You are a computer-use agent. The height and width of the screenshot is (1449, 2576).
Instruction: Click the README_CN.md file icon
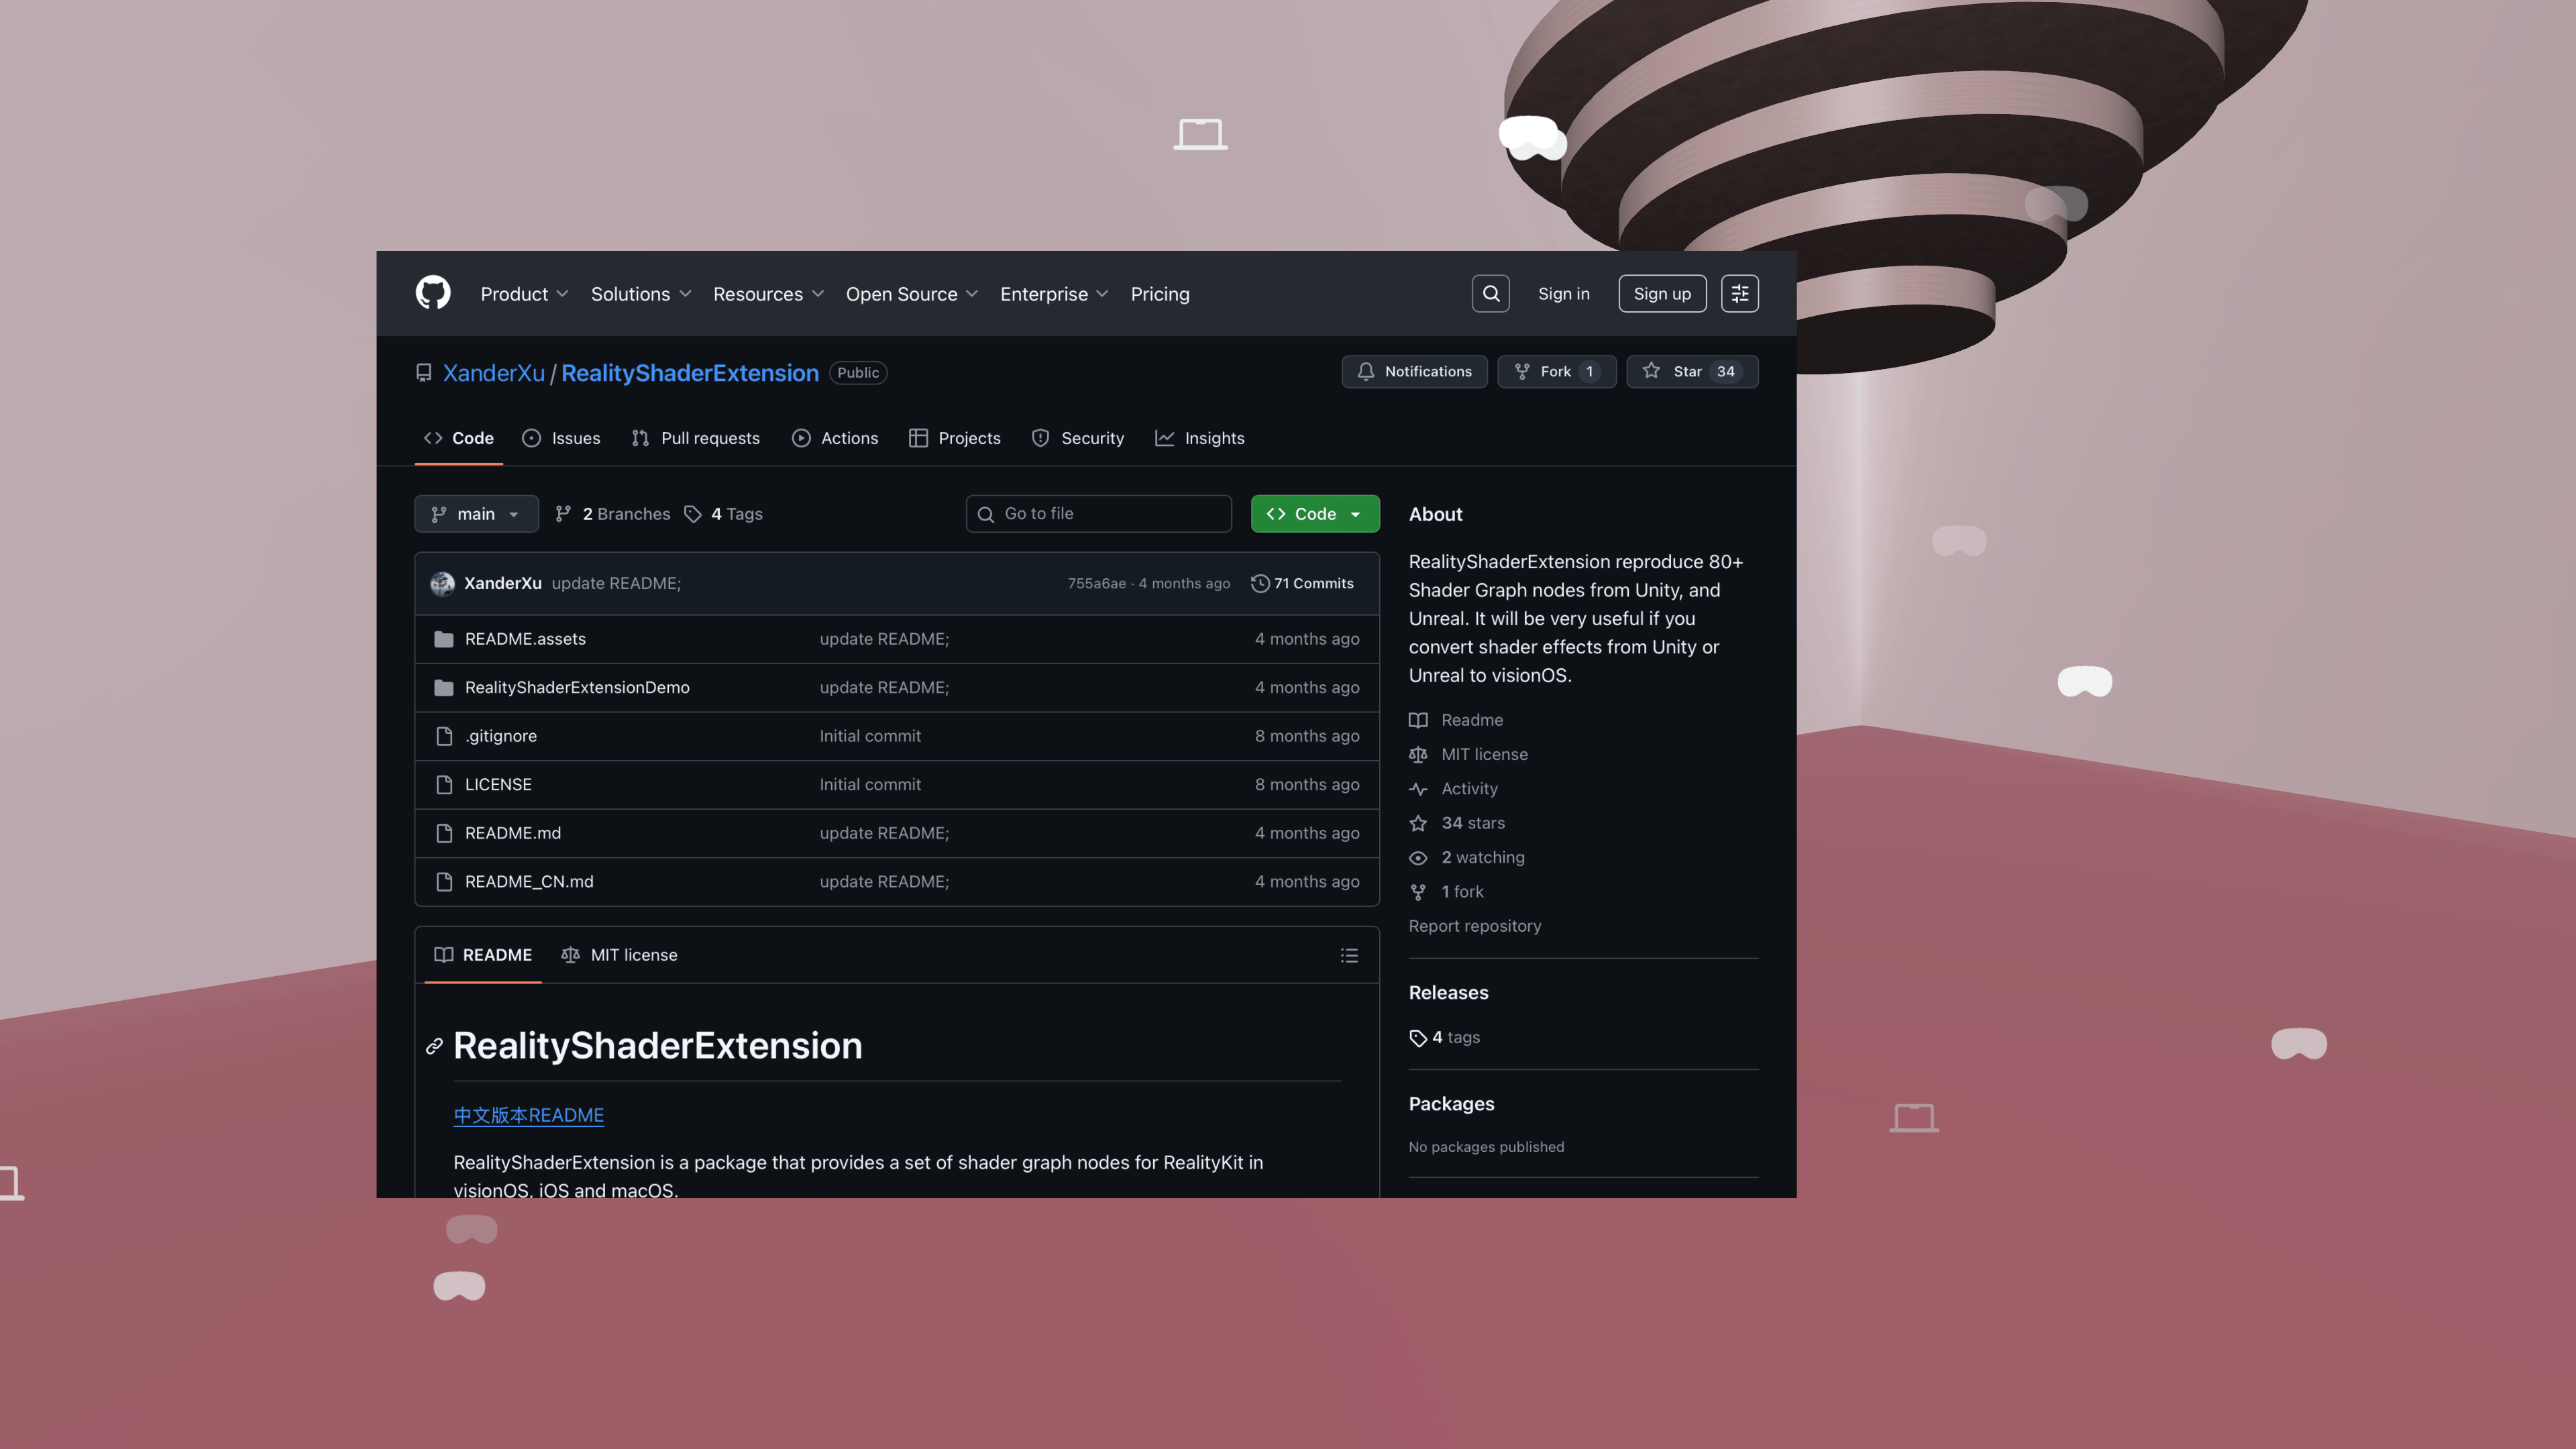click(x=444, y=881)
